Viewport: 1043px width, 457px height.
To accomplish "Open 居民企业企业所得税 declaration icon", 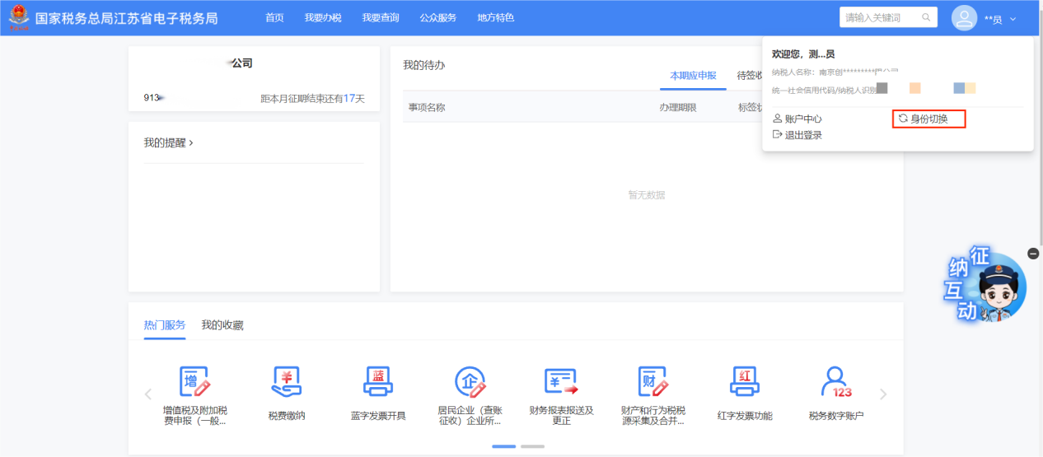I will 470,382.
